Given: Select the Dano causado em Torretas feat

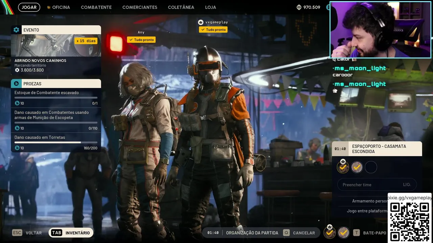Looking at the screenshot, I should click(56, 142).
